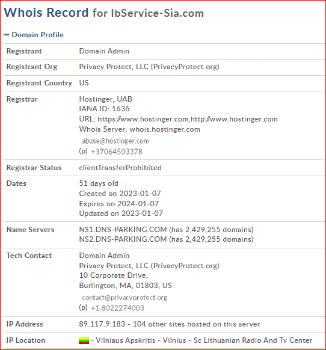Open the Domain Admin registrant link
Viewport: 326px width, 350px height.
coord(104,51)
